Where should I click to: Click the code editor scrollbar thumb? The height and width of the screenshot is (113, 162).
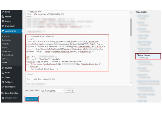coord(131,27)
